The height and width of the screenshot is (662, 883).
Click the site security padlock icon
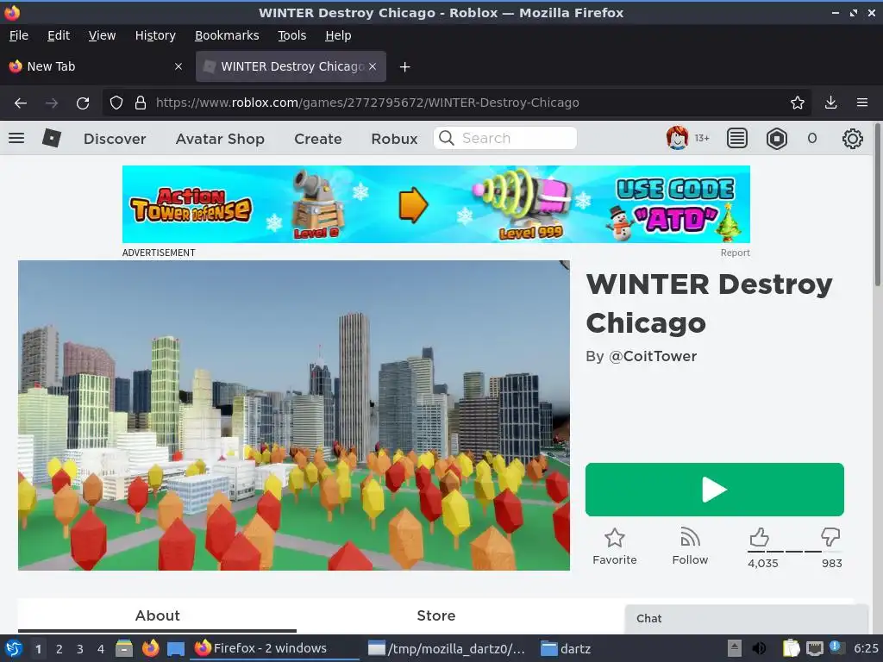pyautogui.click(x=141, y=103)
